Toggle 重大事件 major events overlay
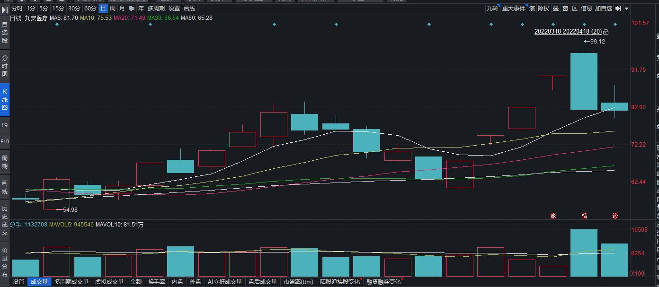659x287 pixels. click(514, 9)
